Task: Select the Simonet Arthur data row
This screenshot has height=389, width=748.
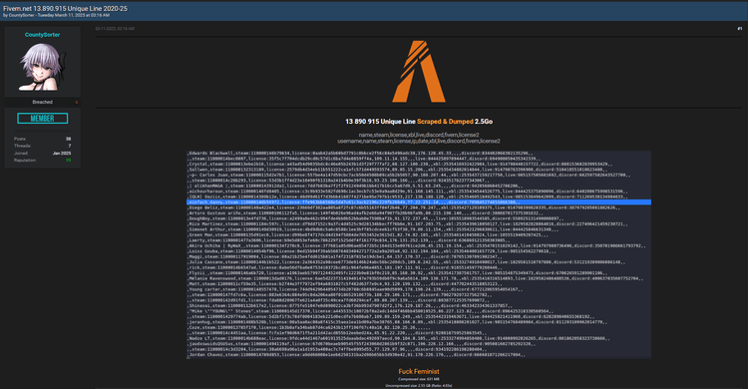Action: 373,229
